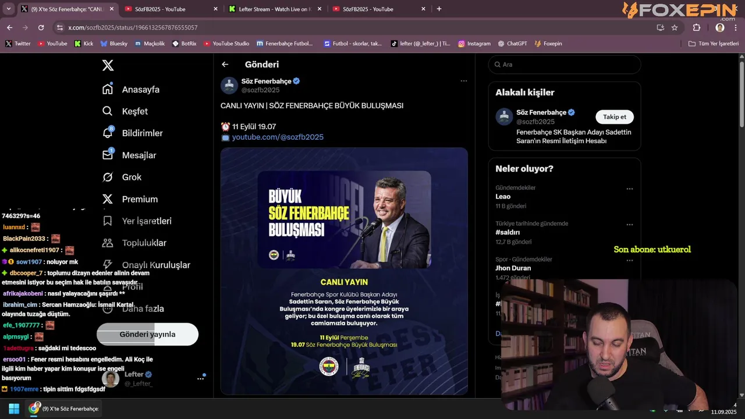Click the Keşfet magnifier icon
The width and height of the screenshot is (745, 419).
(108, 111)
